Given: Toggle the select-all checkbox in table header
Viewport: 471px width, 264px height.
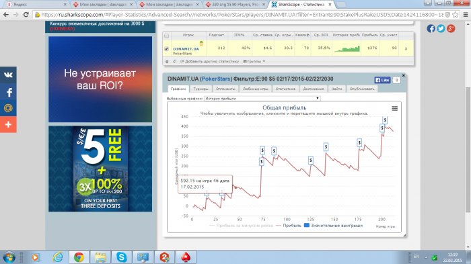Looking at the screenshot, I should [166, 36].
